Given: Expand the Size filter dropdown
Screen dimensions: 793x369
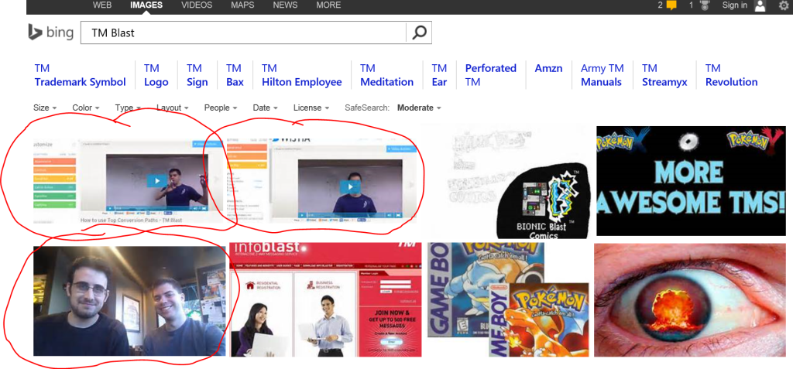Looking at the screenshot, I should pyautogui.click(x=44, y=108).
